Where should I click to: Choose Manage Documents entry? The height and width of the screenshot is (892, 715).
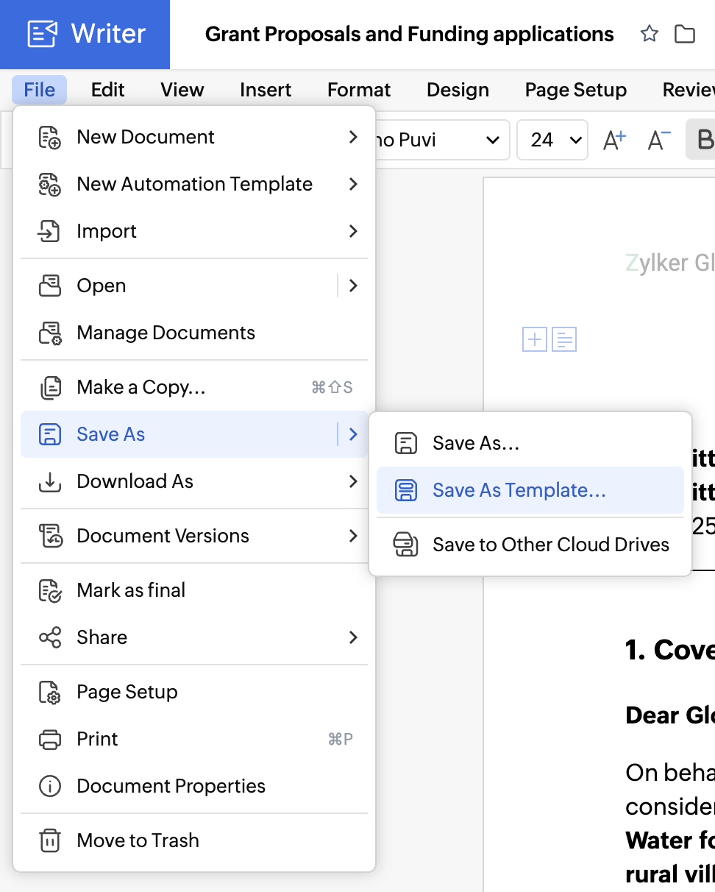[x=194, y=333]
